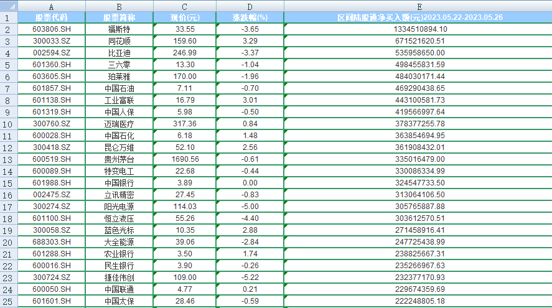
Task: Select cell with name 中国人保
Action: point(119,112)
